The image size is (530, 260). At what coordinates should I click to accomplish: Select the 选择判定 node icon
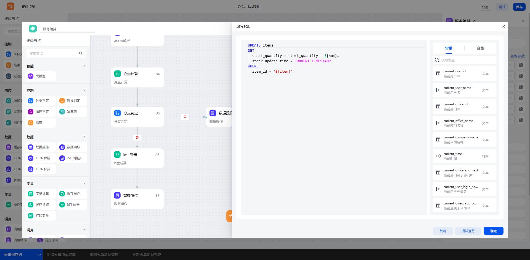(62, 101)
